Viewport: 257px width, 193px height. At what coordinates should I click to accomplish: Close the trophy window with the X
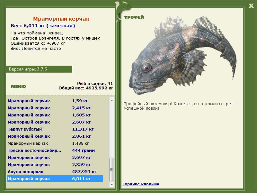pyautogui.click(x=251, y=6)
